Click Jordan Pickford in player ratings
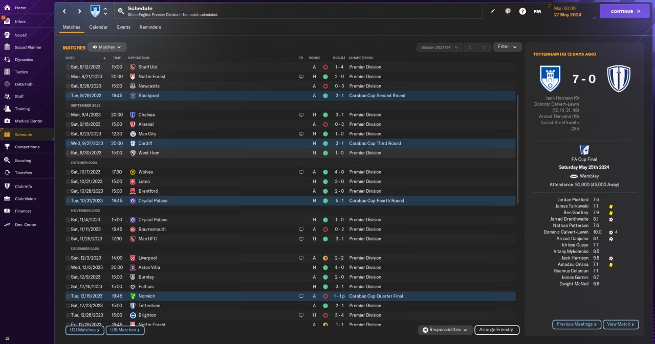The image size is (655, 344). click(574, 200)
